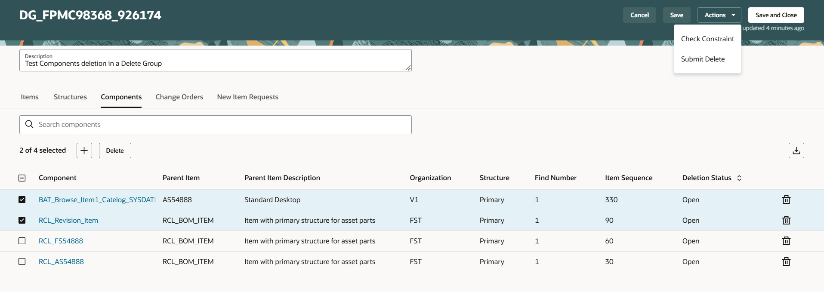Viewport: 824px width, 292px height.
Task: Click trash icon for RCL_AS54888 row
Action: pos(786,261)
